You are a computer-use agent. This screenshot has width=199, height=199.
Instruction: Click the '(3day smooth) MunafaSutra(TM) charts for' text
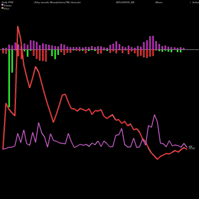[57, 2]
